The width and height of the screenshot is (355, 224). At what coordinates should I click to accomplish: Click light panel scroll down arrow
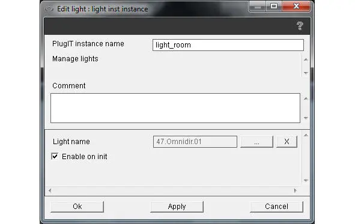pyautogui.click(x=306, y=180)
